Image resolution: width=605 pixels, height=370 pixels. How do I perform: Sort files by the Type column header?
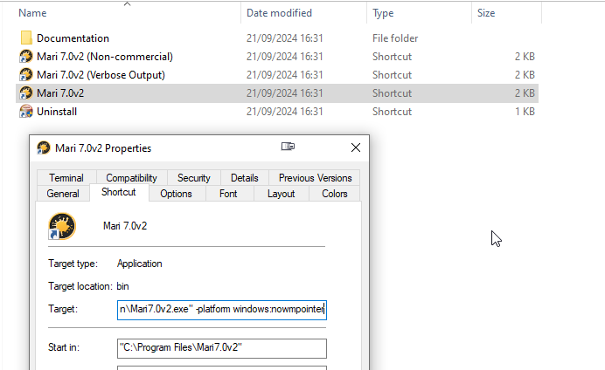[x=383, y=13]
